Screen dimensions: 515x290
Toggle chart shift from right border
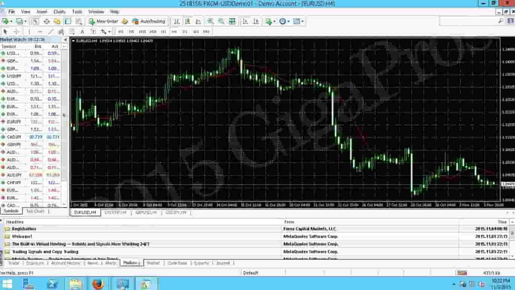click(x=256, y=22)
